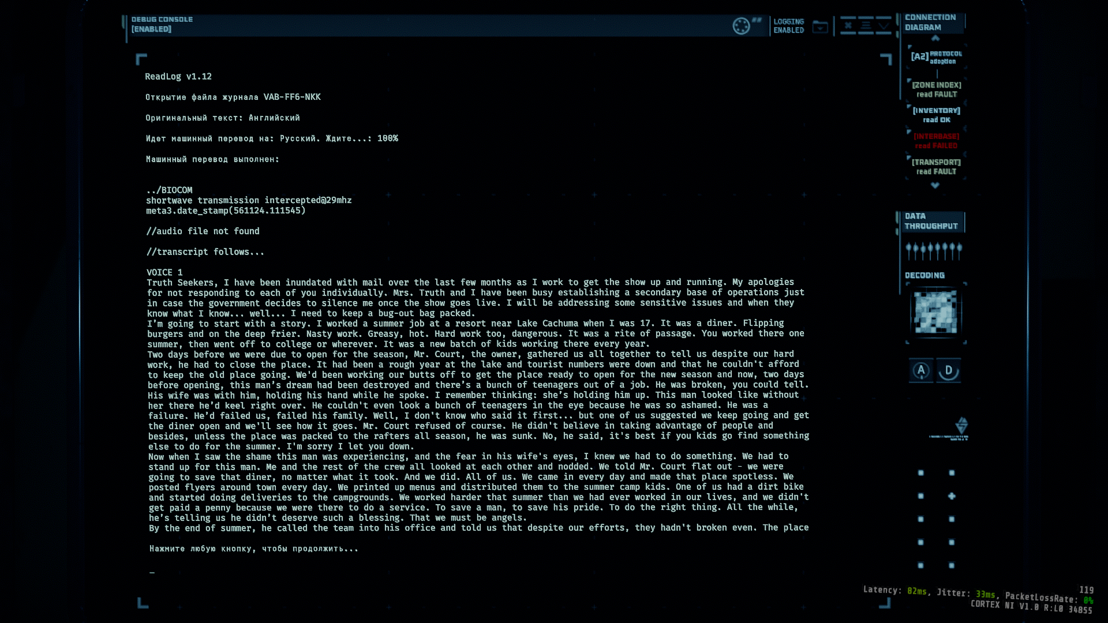This screenshot has width=1108, height=623.
Task: Expand downward arrow below Transport entry
Action: tap(935, 186)
